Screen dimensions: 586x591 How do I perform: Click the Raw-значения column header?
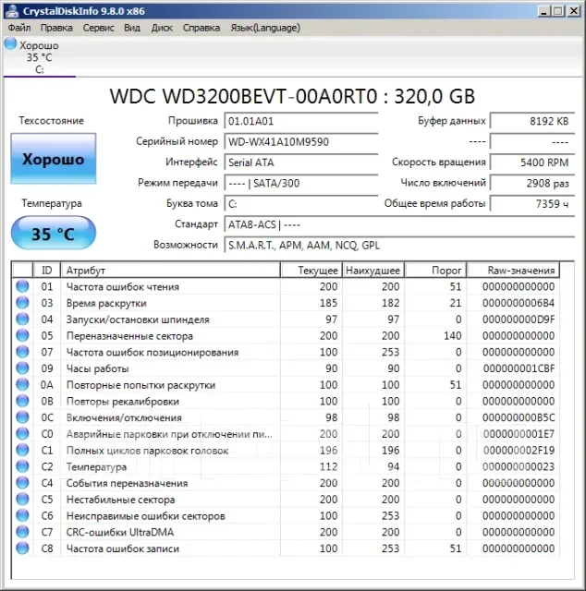[x=513, y=271]
